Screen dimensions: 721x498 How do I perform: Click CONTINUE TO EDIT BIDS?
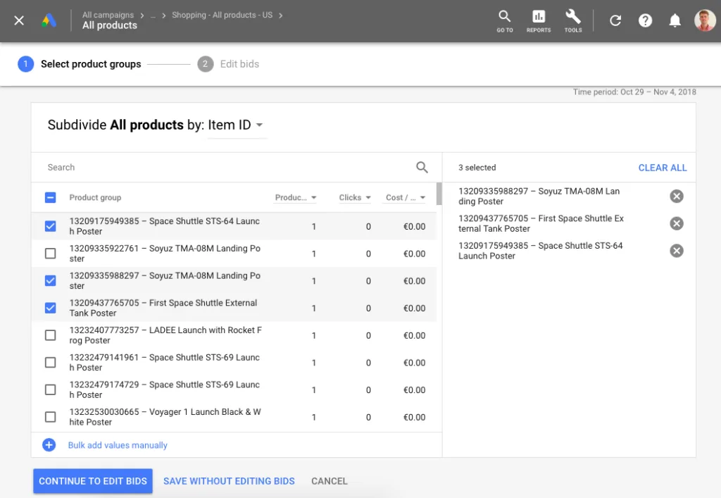[x=92, y=481]
